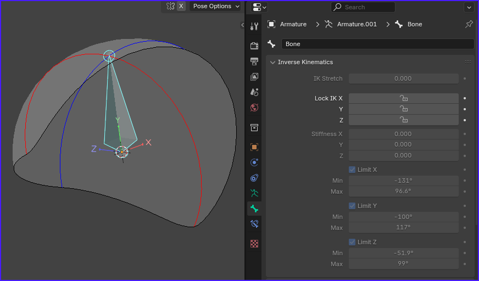Open the Bone Constraints properties tab
479x281 pixels.
coord(254,224)
